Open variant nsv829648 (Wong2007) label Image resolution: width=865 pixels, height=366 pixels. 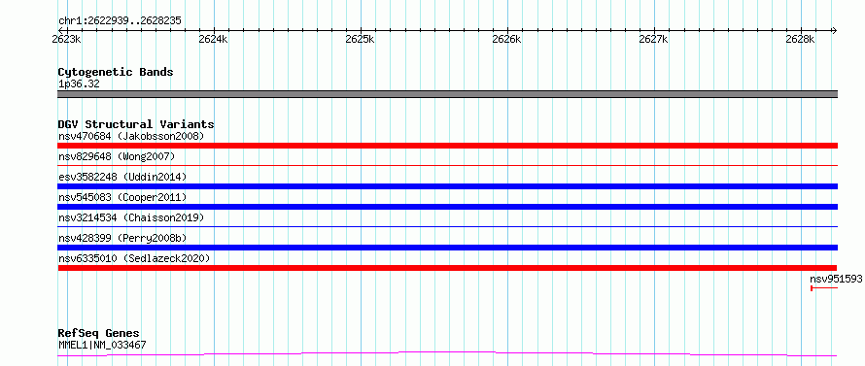click(117, 156)
